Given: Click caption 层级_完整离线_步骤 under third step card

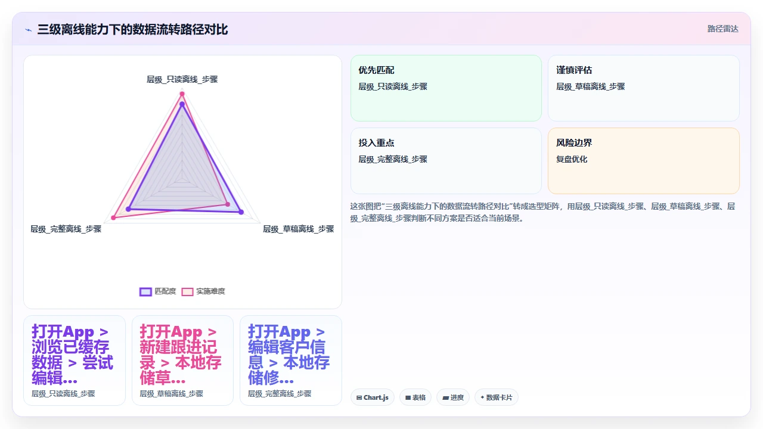Looking at the screenshot, I should click(280, 394).
